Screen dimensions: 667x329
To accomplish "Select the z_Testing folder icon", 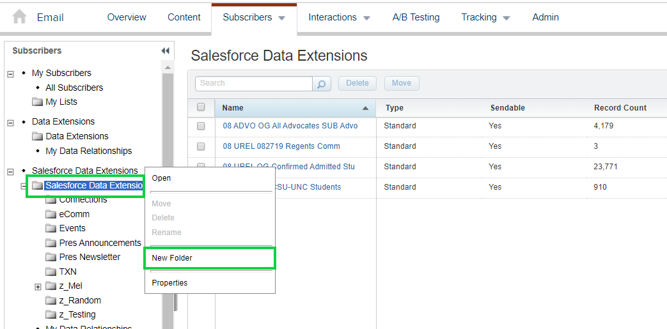I will pos(51,314).
